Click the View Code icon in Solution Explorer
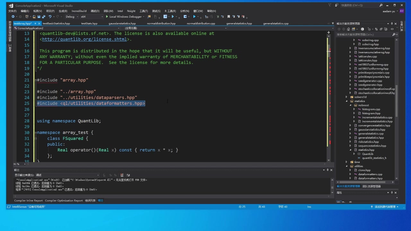Viewport: 411px width, 231px height. point(392,29)
